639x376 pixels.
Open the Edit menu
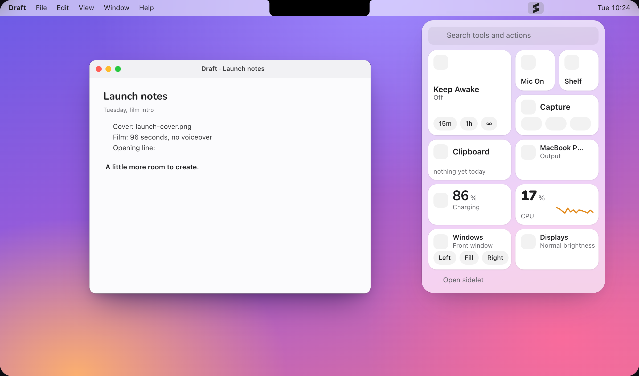pyautogui.click(x=63, y=8)
